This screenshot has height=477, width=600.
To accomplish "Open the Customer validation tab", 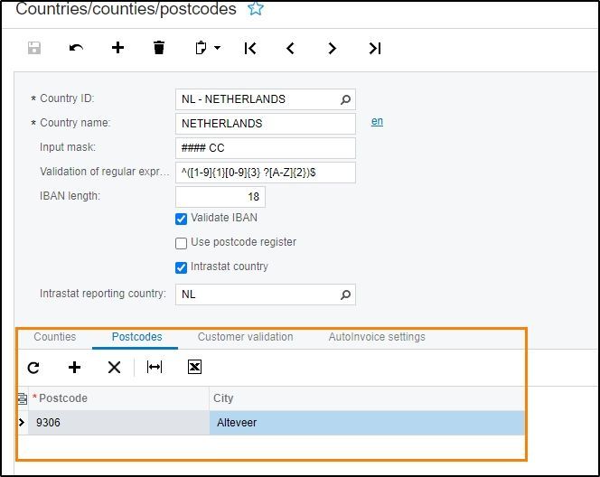I will [x=245, y=337].
